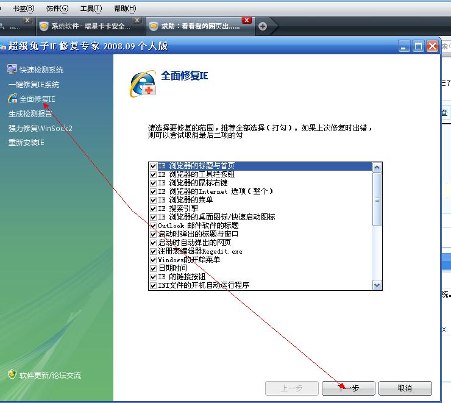Choose 强力修复WinSock2 in the sidebar

(x=40, y=128)
